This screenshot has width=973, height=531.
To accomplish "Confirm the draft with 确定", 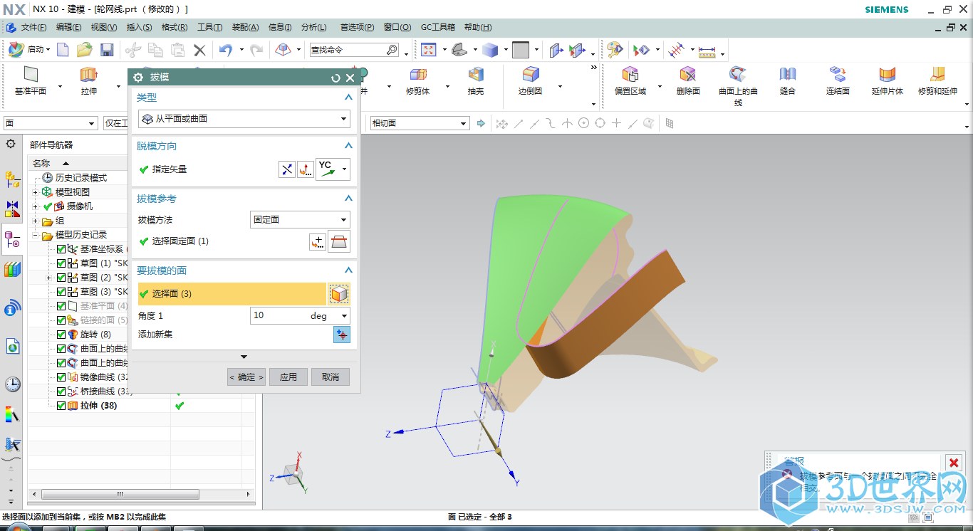I will [246, 377].
